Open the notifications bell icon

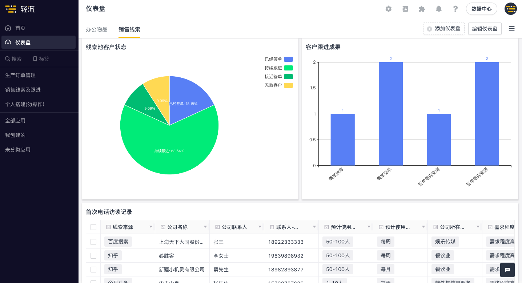[x=438, y=9]
